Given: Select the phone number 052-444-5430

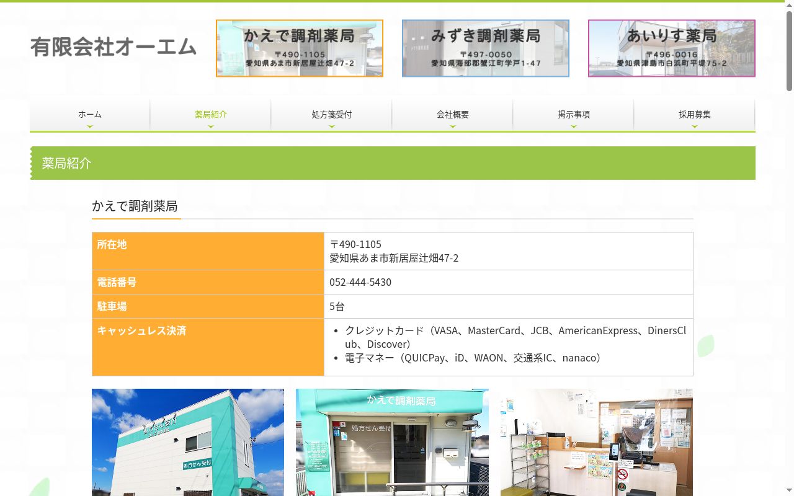Looking at the screenshot, I should coord(360,282).
